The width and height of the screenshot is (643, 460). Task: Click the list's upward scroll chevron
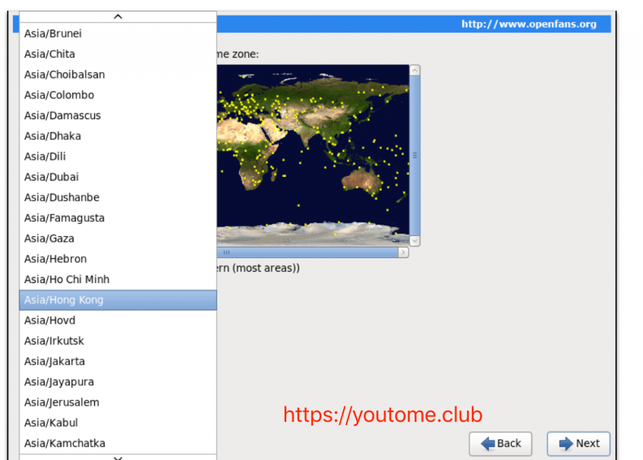[x=117, y=17]
